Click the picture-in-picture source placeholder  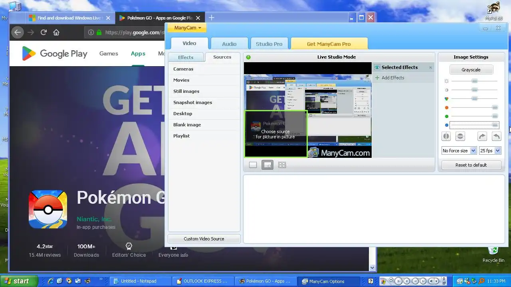click(275, 134)
